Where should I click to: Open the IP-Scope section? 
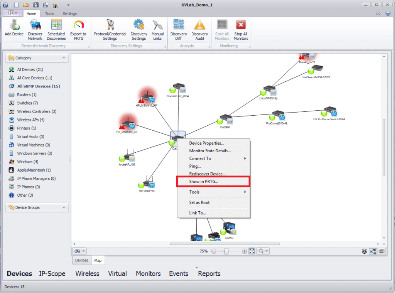point(52,274)
